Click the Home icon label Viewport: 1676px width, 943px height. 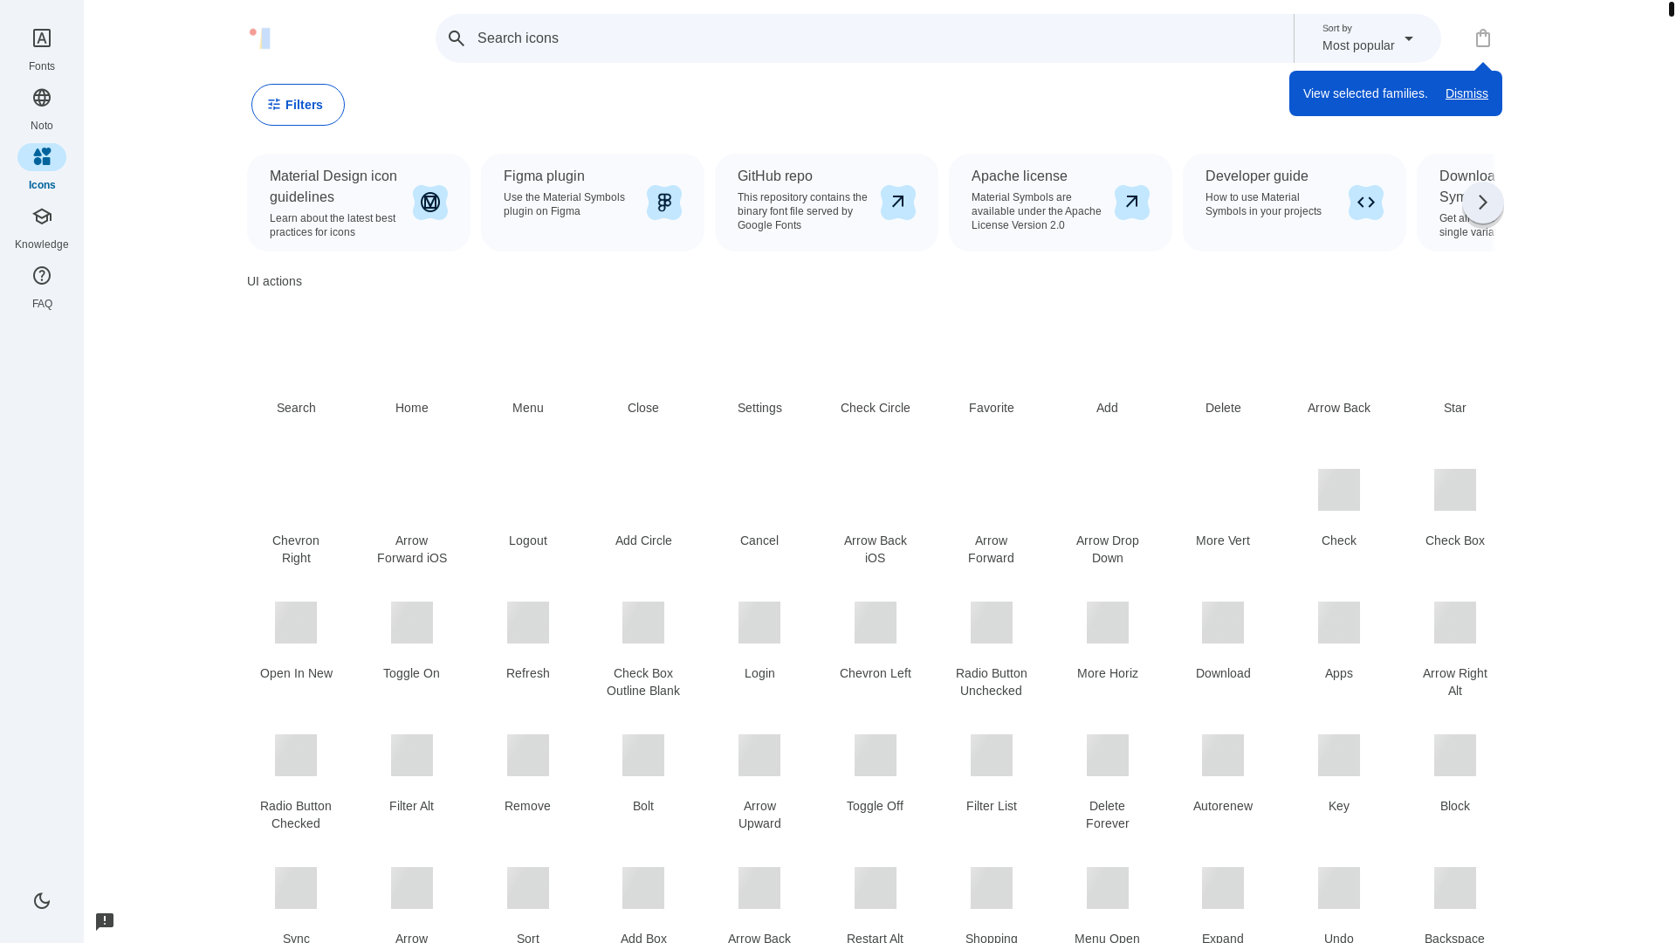[411, 408]
